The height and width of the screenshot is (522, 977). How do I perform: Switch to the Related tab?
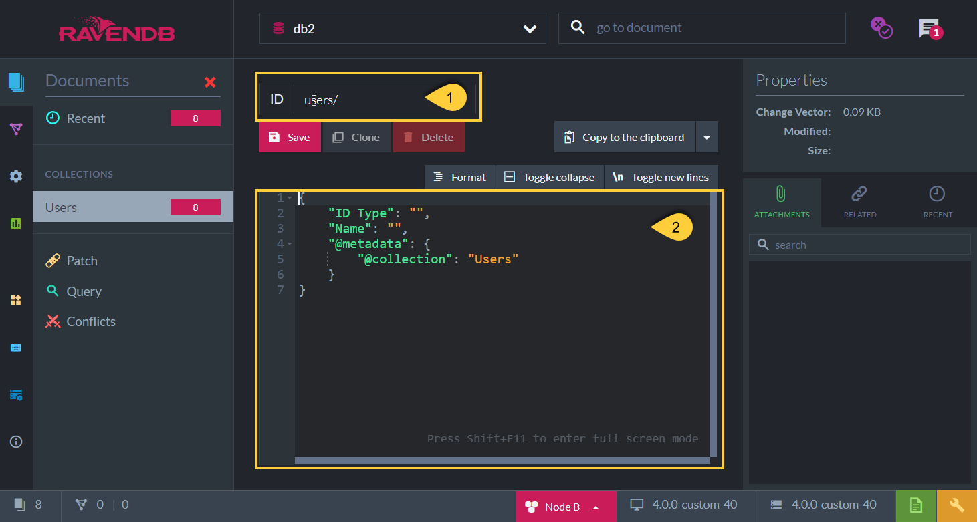[859, 203]
